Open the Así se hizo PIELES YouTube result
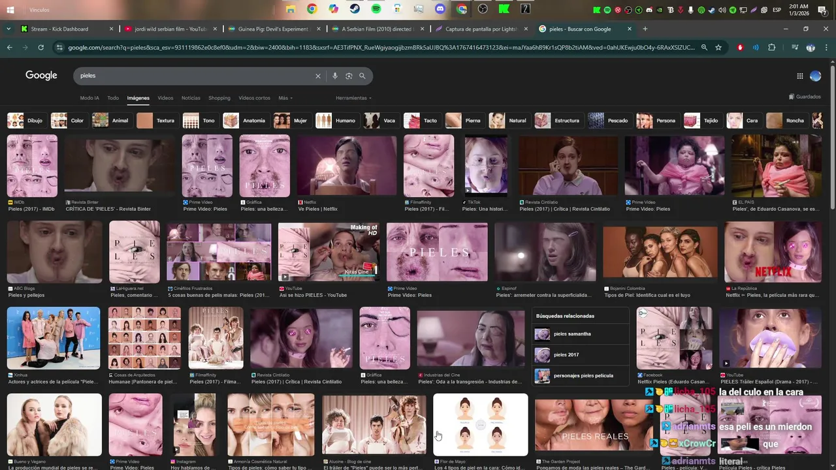The width and height of the screenshot is (836, 470). [329, 252]
